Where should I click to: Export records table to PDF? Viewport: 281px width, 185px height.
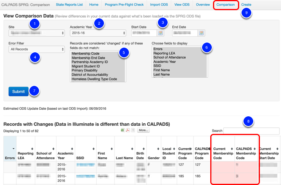pyautogui.click(x=128, y=130)
